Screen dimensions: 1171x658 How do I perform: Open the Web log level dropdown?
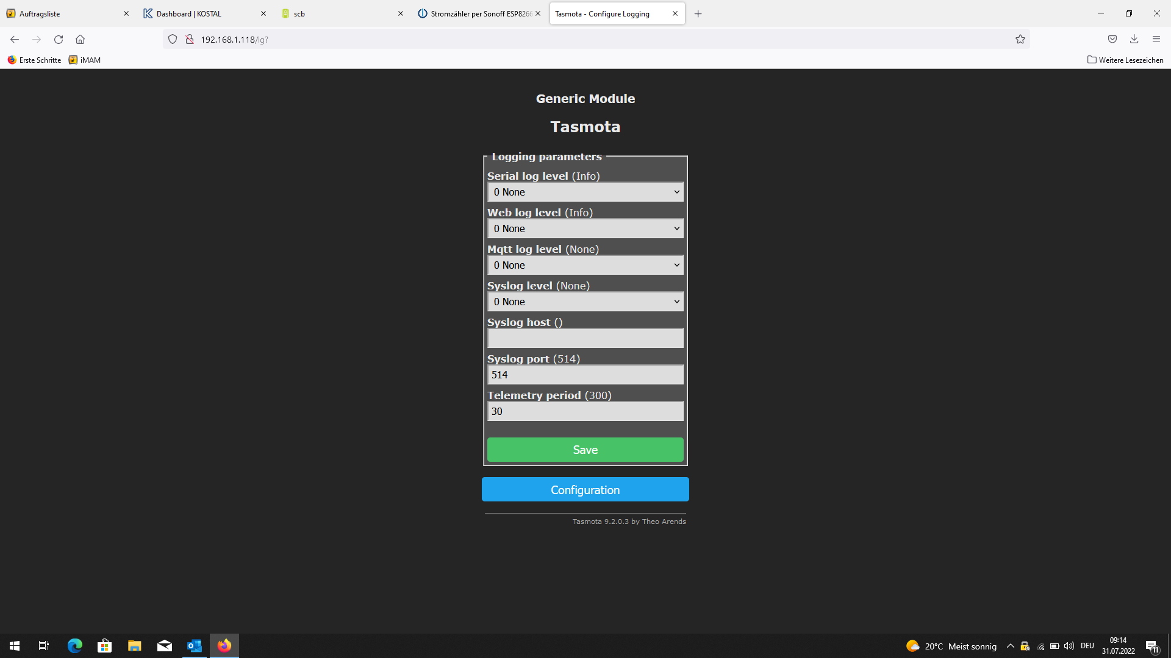[x=585, y=228]
